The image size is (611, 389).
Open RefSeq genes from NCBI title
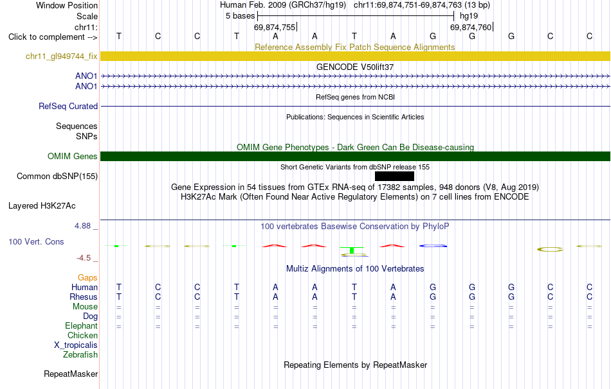[355, 97]
